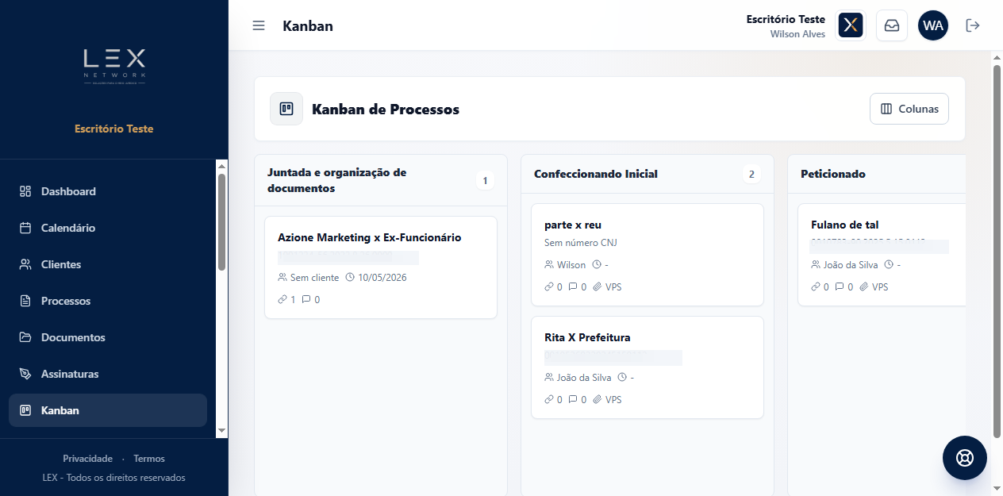Open the Azione Marketing x Ex-Funcionário card
The image size is (1003, 496).
pyautogui.click(x=381, y=267)
